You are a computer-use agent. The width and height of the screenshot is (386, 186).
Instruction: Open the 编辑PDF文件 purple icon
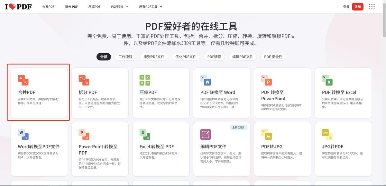pyautogui.click(x=206, y=134)
